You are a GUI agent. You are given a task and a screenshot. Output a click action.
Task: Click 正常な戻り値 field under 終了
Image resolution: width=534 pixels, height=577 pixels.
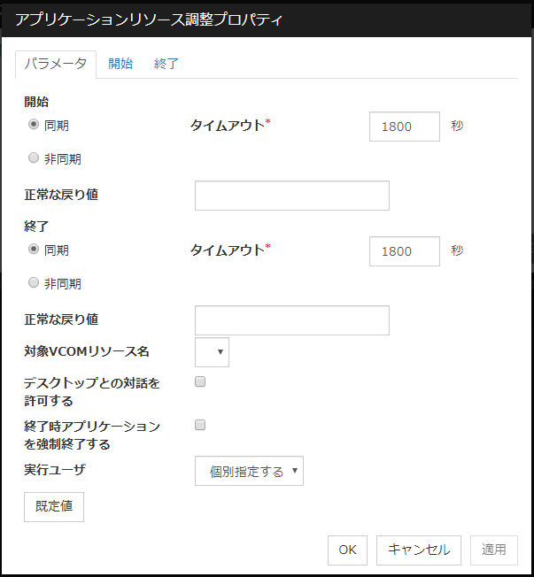tap(291, 320)
